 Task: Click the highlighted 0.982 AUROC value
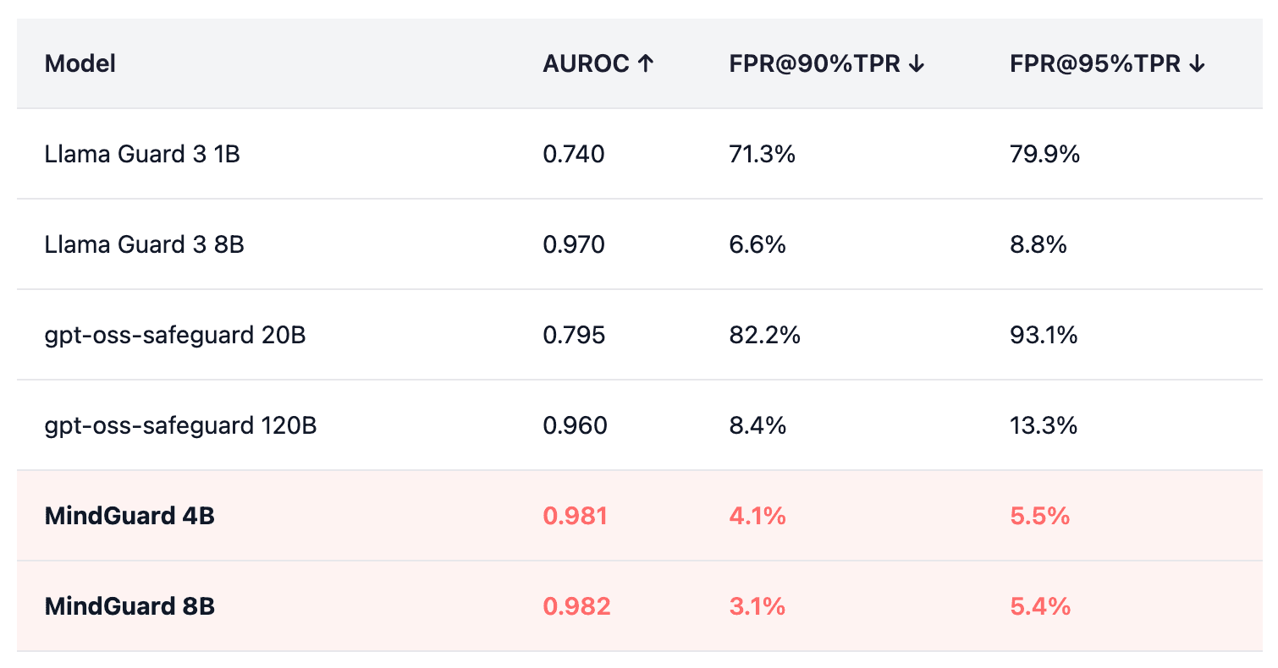point(576,606)
